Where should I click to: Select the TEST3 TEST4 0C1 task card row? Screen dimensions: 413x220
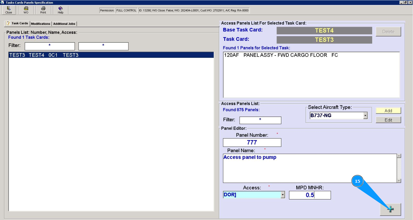click(x=111, y=55)
